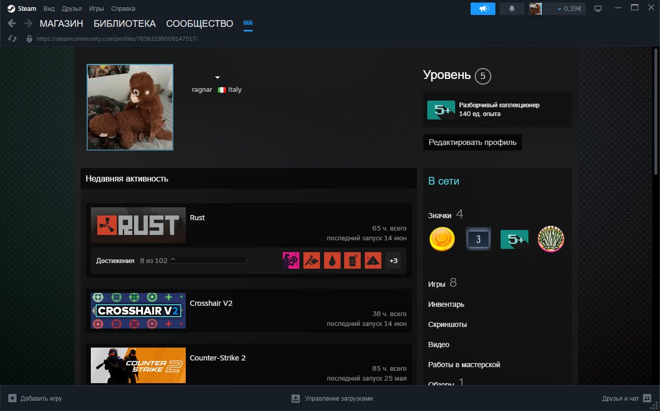Screen dimensions: 660x411
Task: Click the Crosshair V2 banner
Action: pyautogui.click(x=138, y=310)
